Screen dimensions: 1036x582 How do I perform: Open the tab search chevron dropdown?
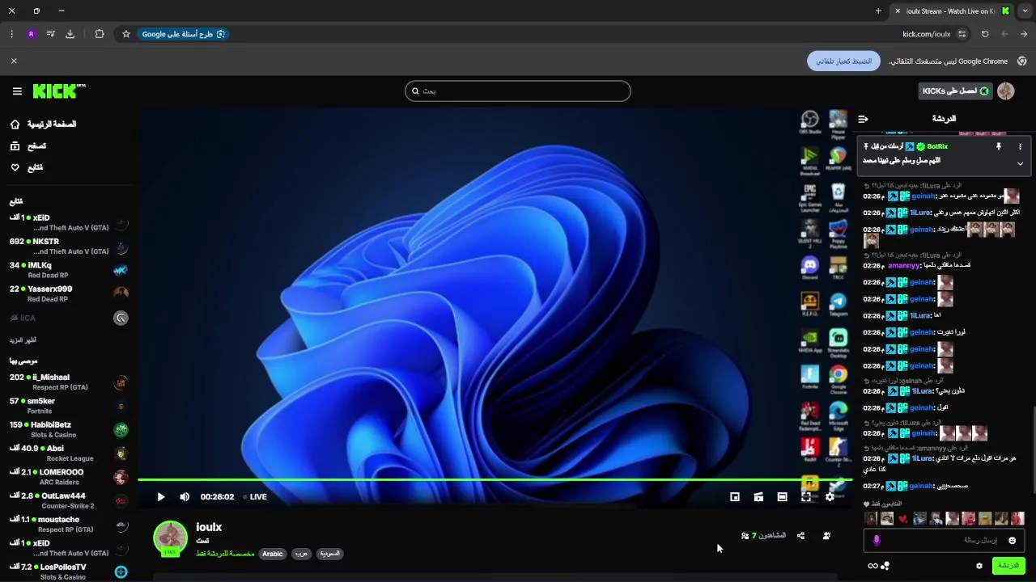tap(1025, 11)
